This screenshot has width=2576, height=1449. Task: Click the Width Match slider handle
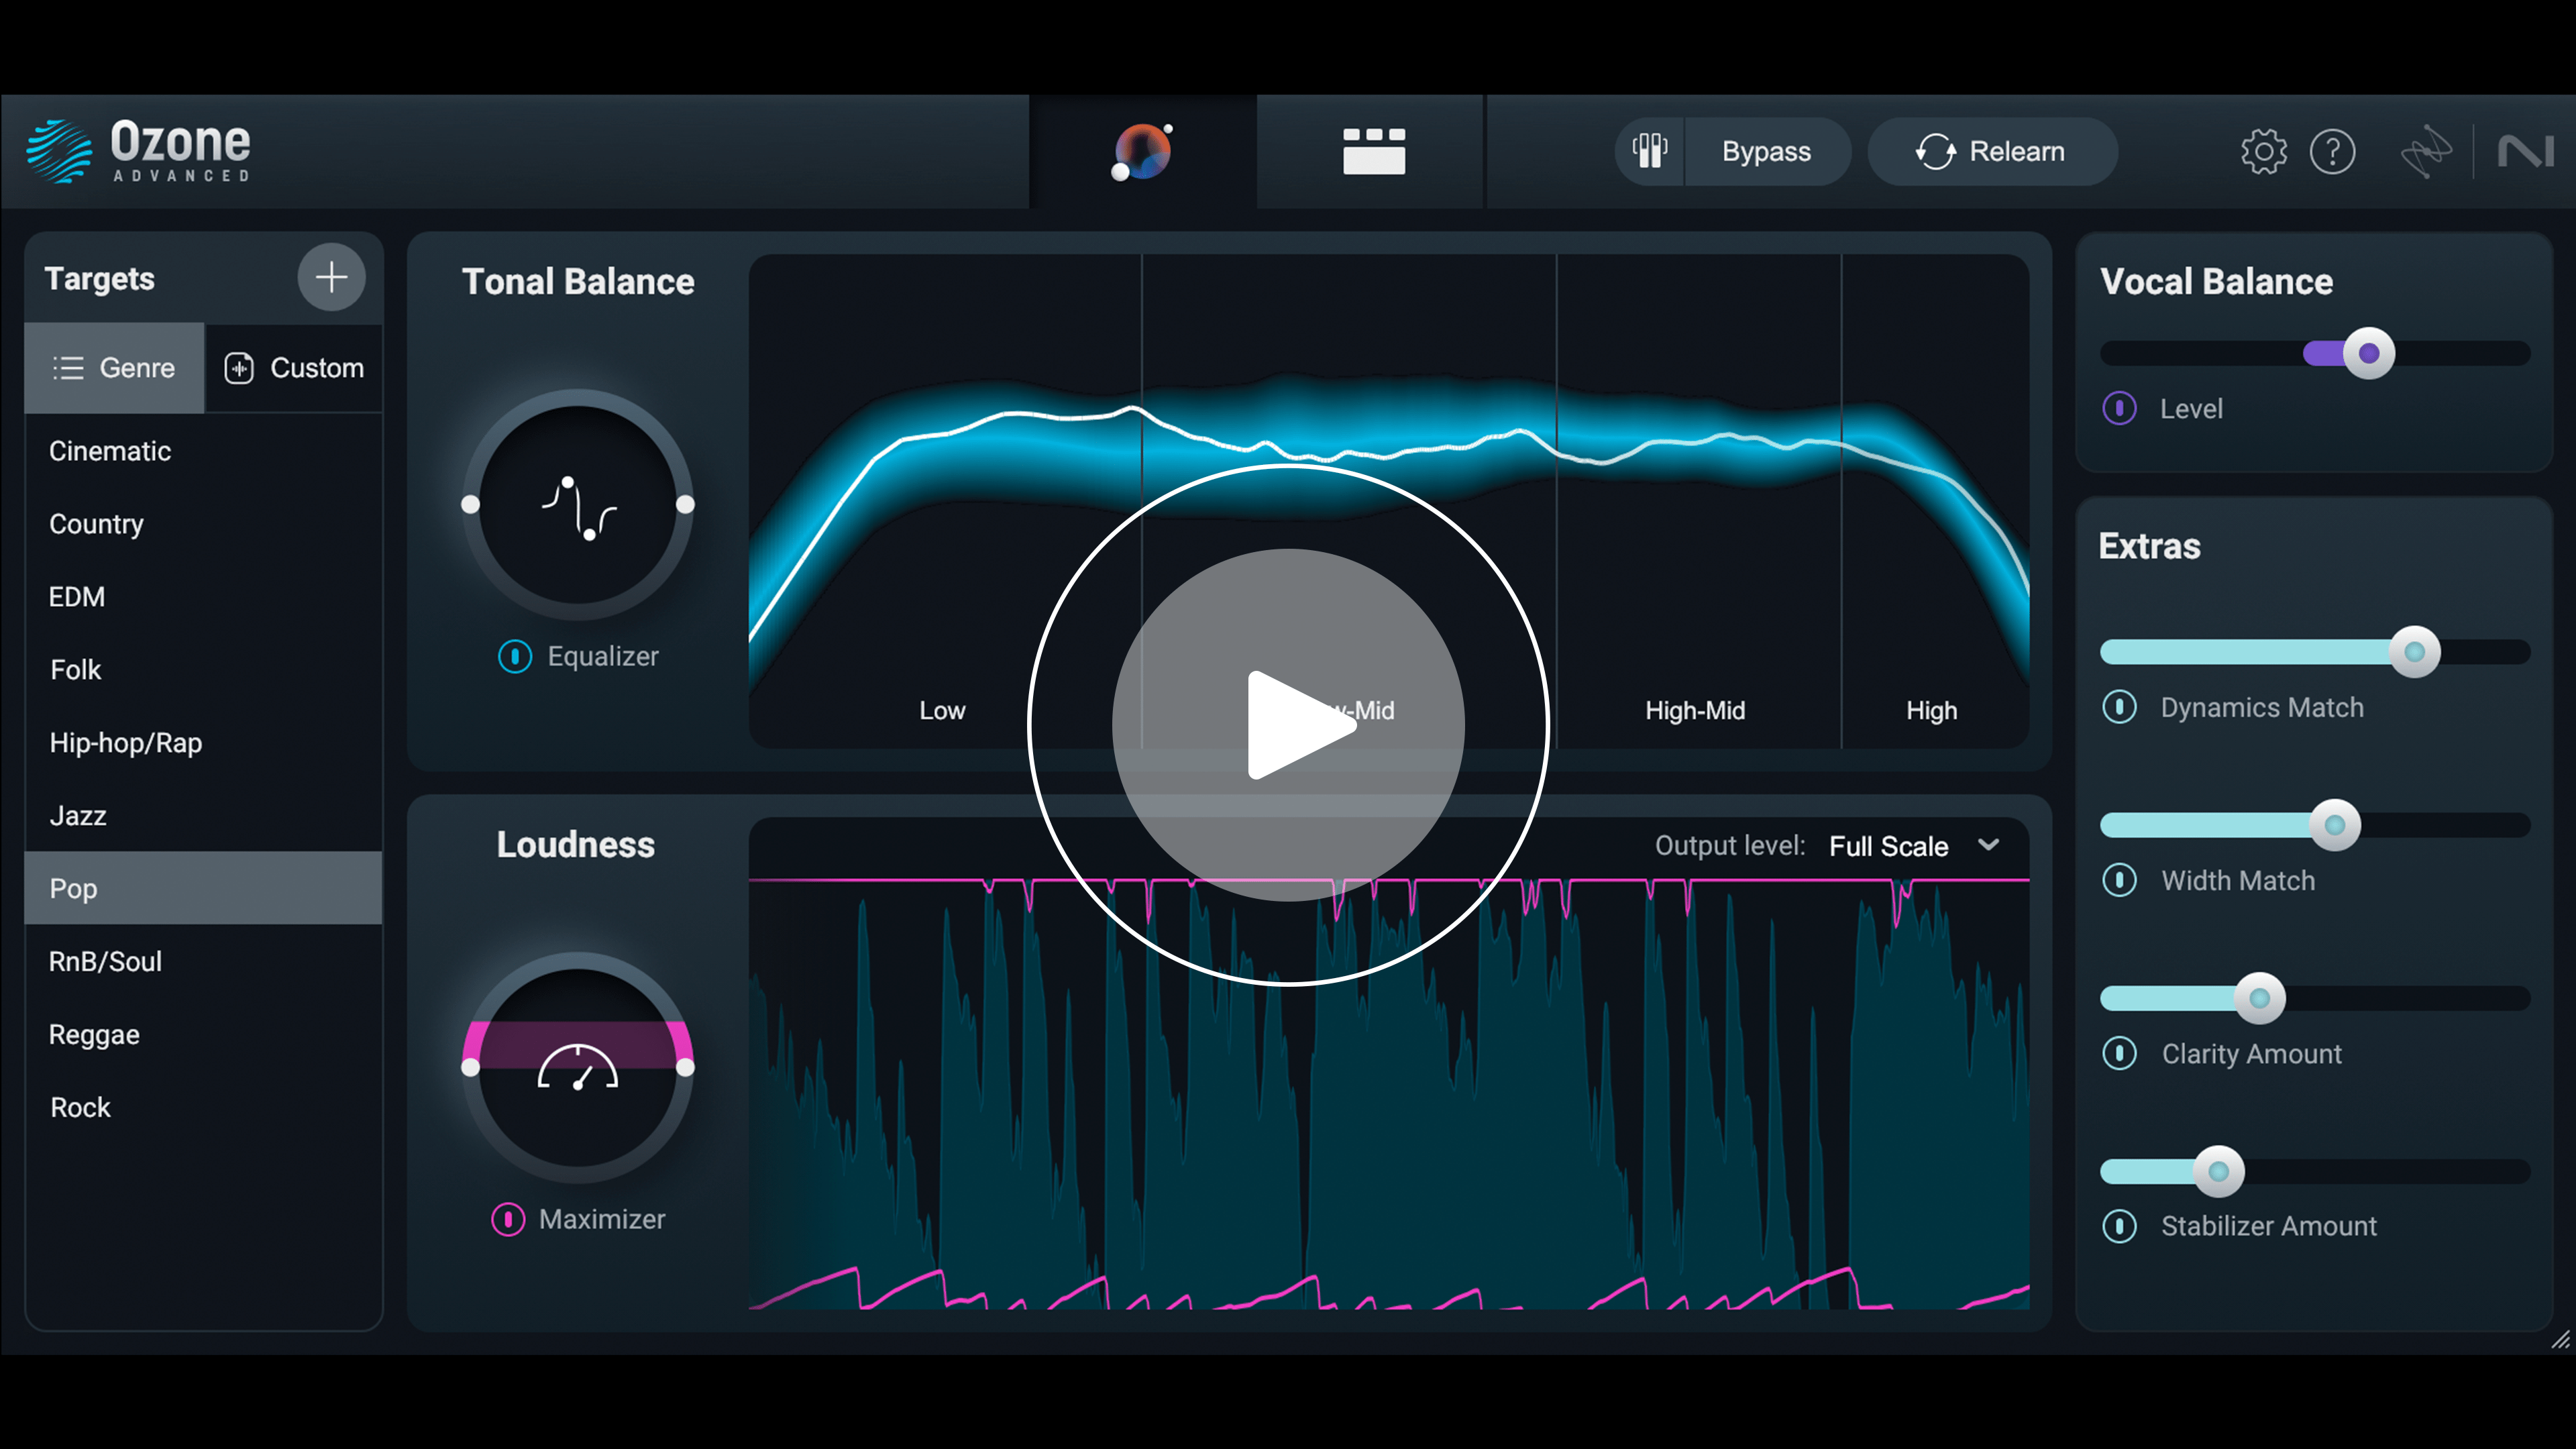[x=2335, y=825]
